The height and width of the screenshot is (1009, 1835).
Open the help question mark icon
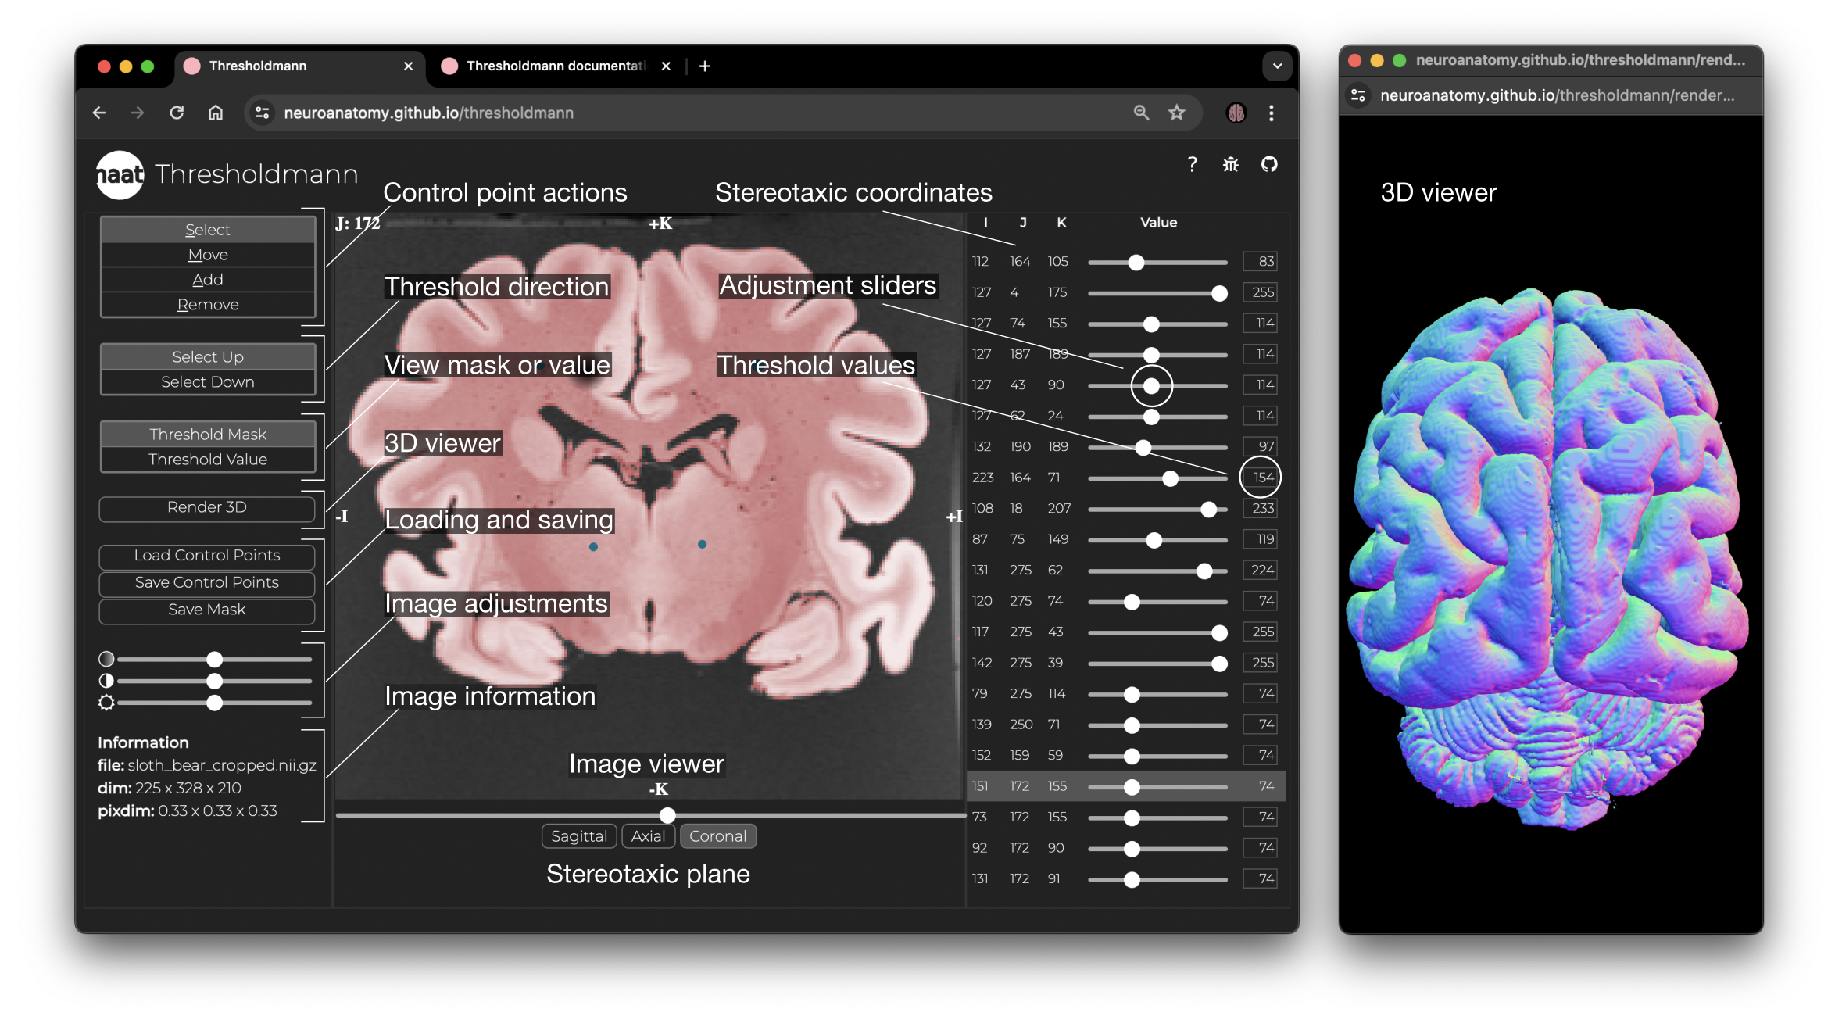[1192, 164]
